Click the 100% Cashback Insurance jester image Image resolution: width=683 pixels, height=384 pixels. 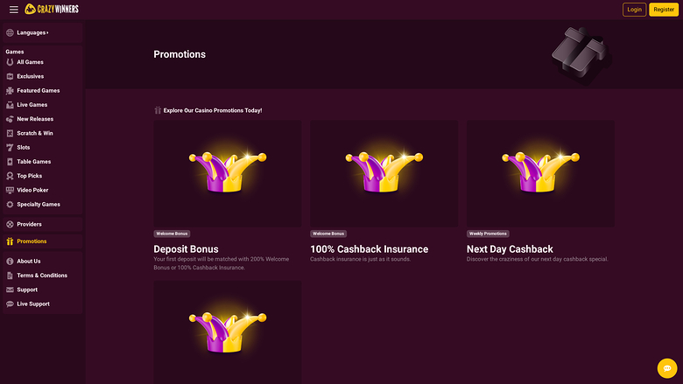tap(384, 171)
